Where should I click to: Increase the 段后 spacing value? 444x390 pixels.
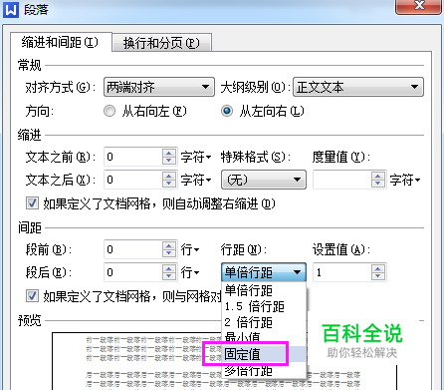point(169,268)
